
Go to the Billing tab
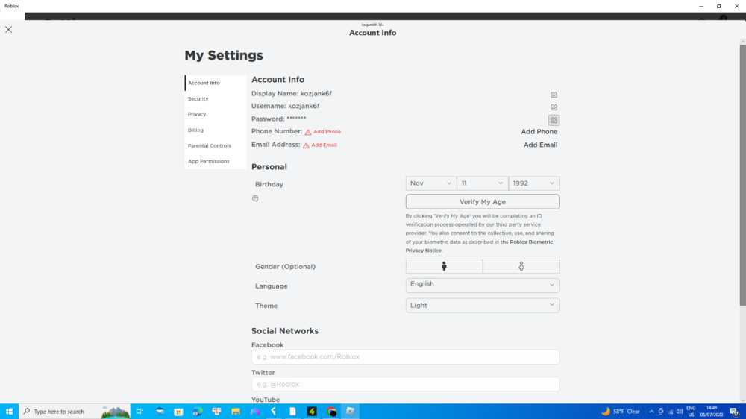[x=215, y=130]
